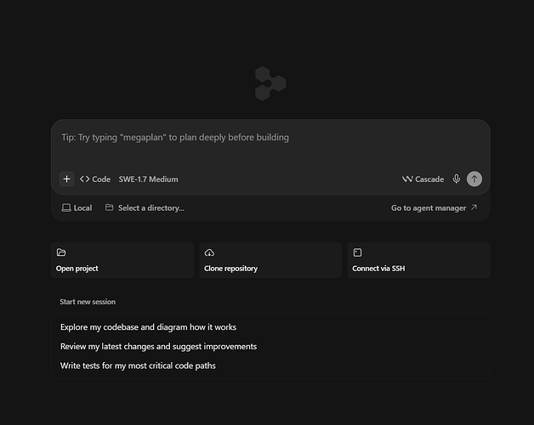Click the plus attachment icon
This screenshot has width=534, height=425.
tap(66, 178)
